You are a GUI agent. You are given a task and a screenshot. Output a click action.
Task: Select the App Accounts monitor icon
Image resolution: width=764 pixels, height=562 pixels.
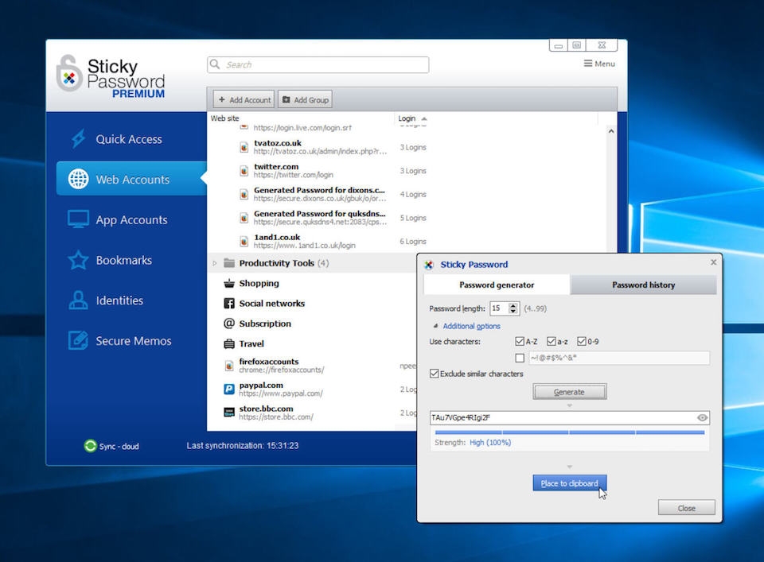coord(78,220)
